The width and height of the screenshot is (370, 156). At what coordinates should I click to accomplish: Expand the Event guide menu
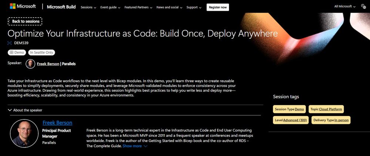click(110, 7)
